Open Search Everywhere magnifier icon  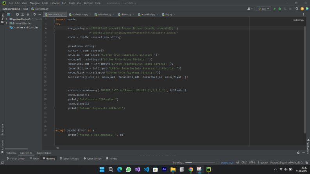pos(297,9)
